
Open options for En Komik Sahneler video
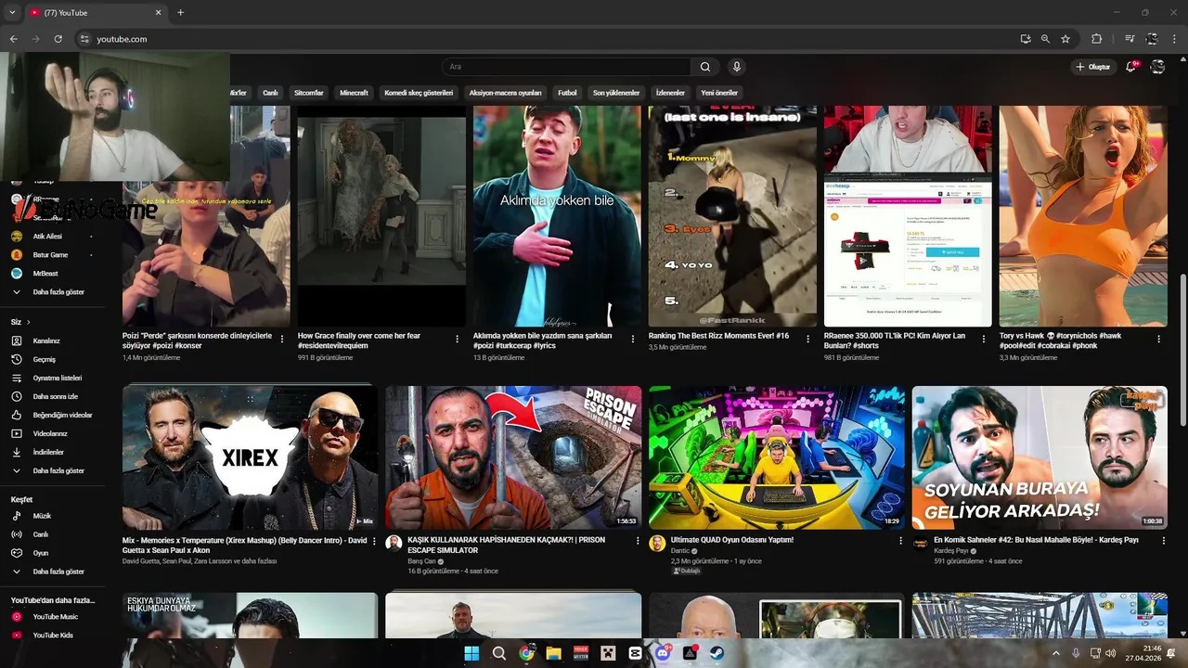click(x=1164, y=541)
